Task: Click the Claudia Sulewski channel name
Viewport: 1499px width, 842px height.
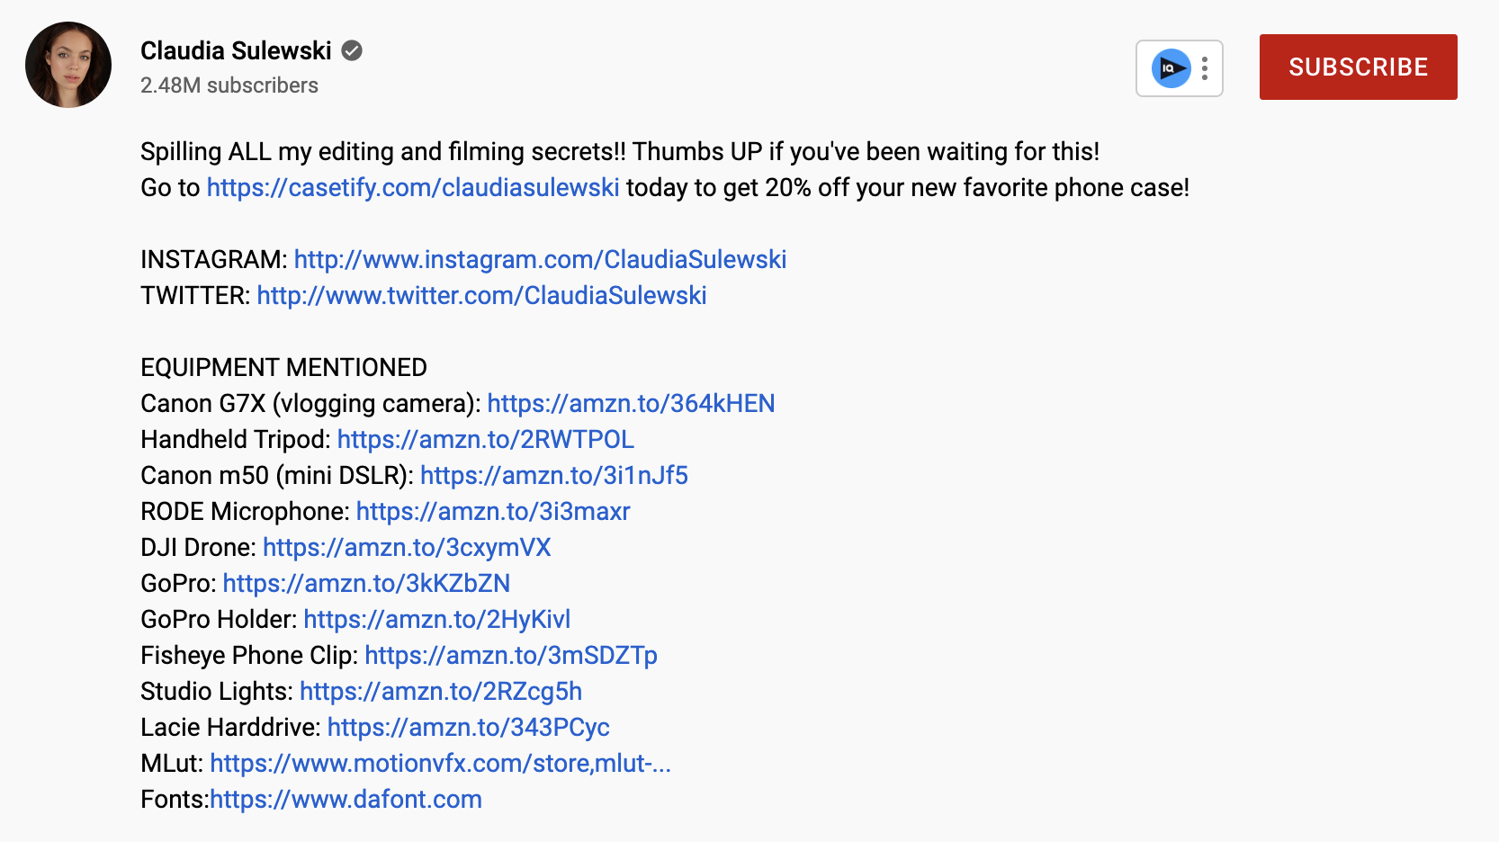Action: [x=236, y=50]
